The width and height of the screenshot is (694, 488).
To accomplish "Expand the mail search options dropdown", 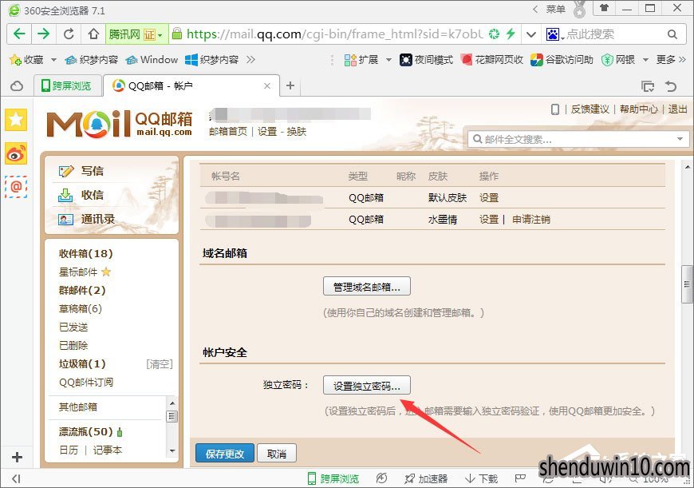I will [x=680, y=139].
